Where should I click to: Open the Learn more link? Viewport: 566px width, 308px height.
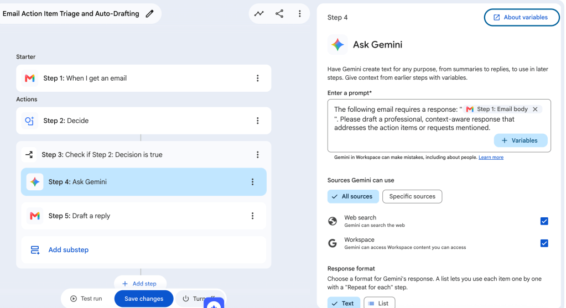[x=491, y=157]
